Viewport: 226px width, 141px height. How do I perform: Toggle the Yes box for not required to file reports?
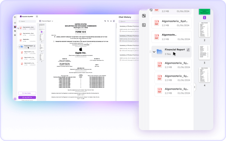coord(80,99)
